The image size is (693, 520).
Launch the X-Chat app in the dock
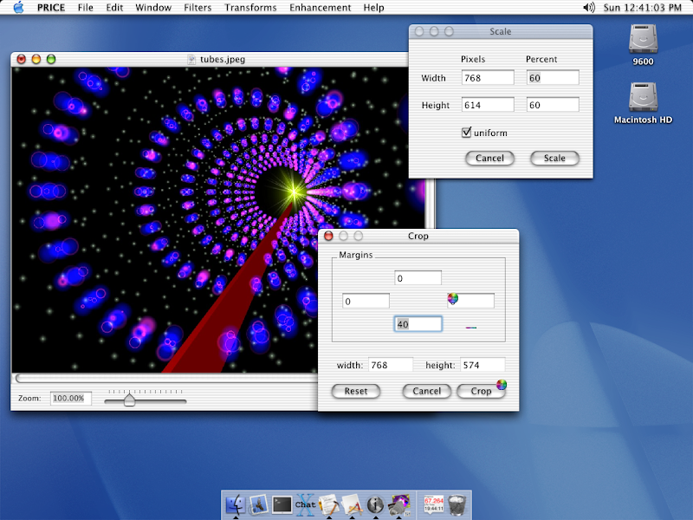point(305,504)
